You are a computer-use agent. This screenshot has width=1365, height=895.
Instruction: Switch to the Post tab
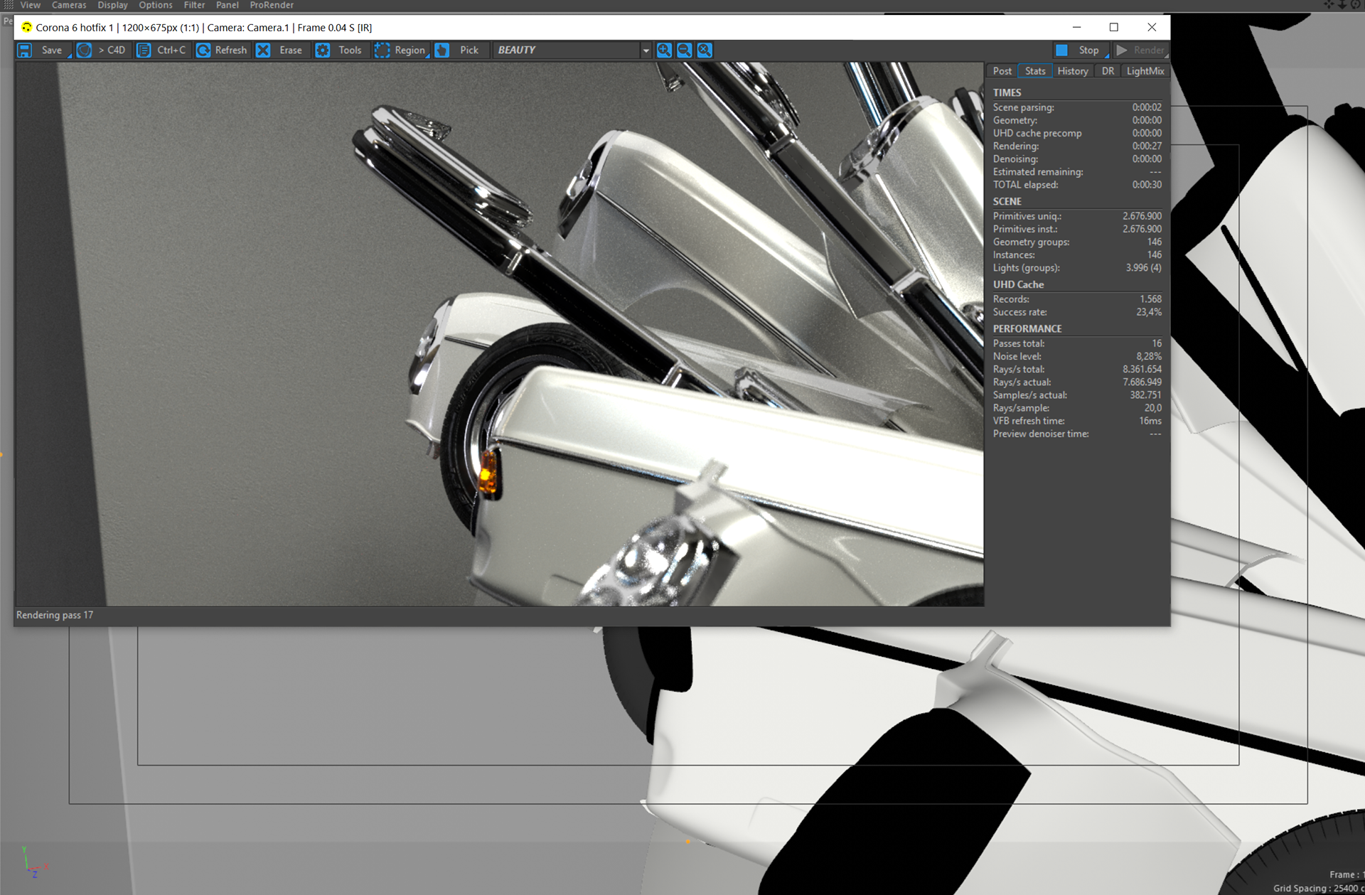pos(1002,71)
